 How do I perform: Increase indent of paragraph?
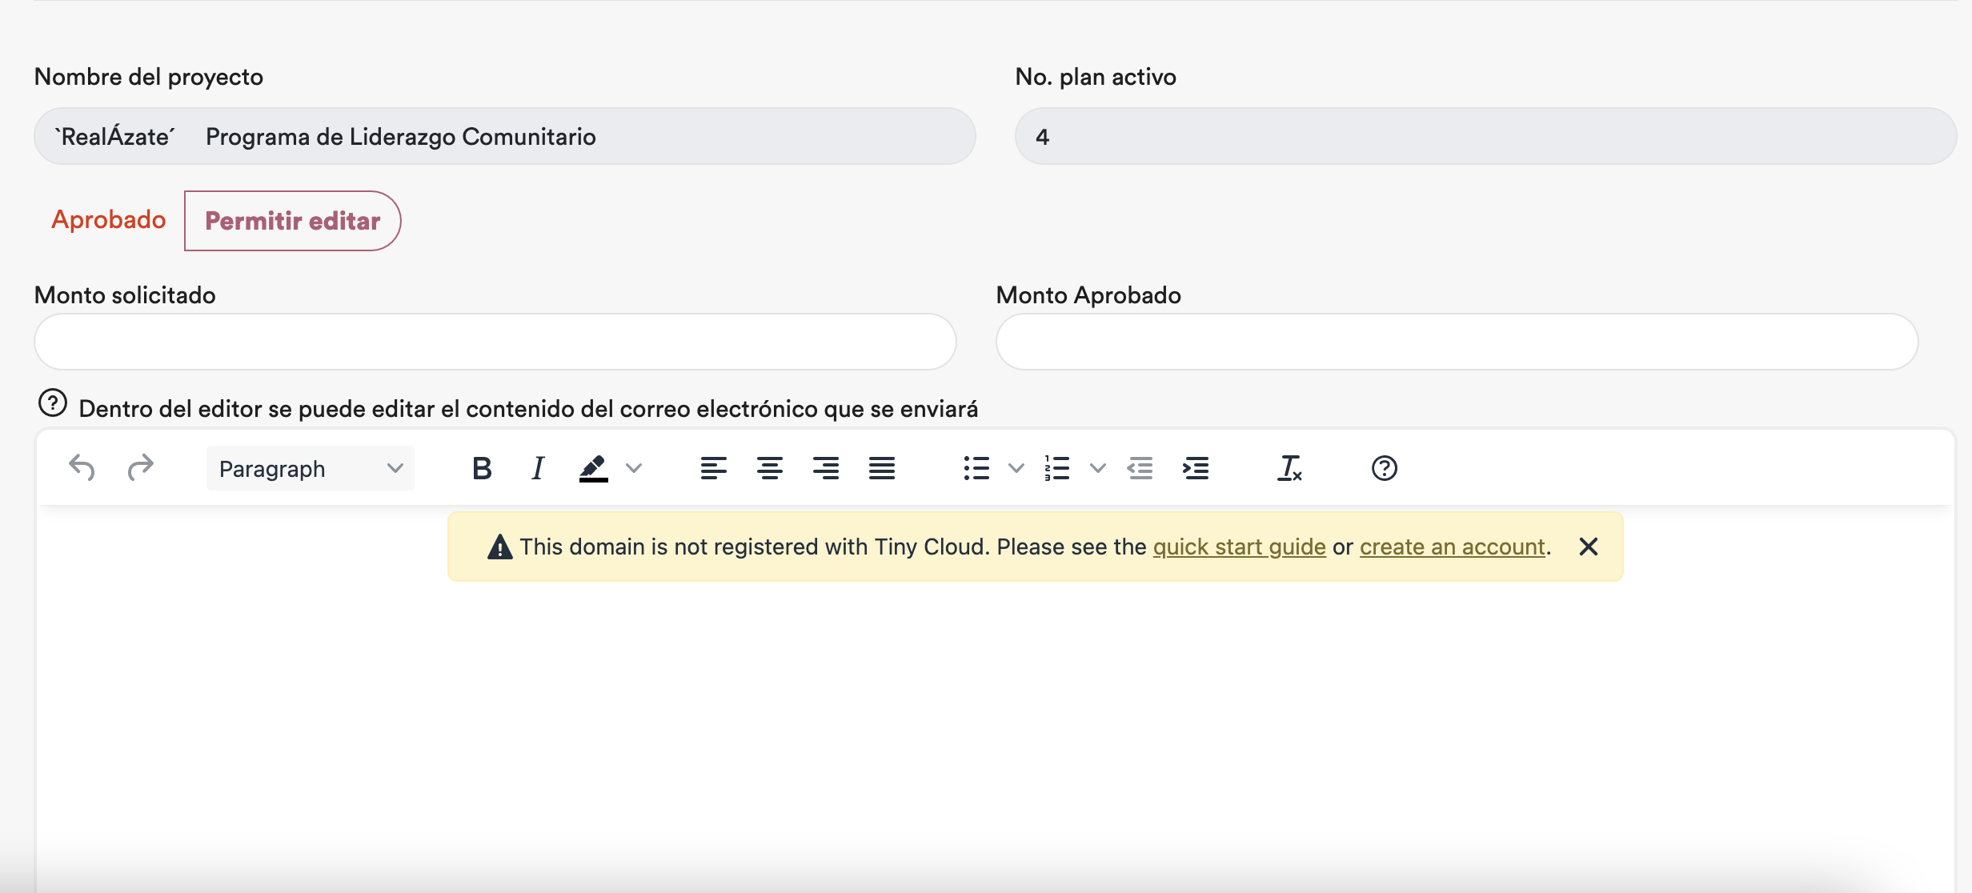(1196, 468)
